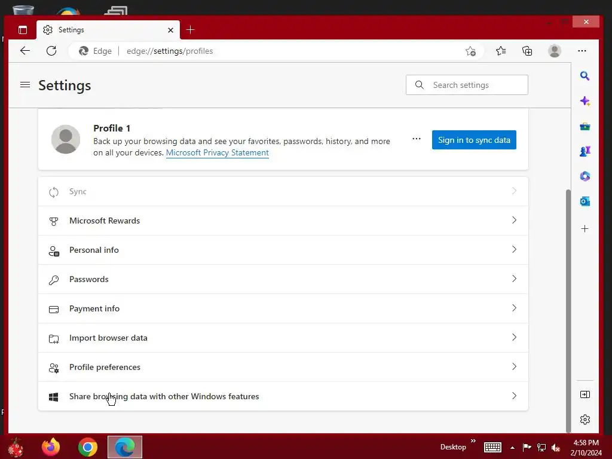This screenshot has width=612, height=459.
Task: Click the Windows logo icon on Share row
Action: coord(54,397)
